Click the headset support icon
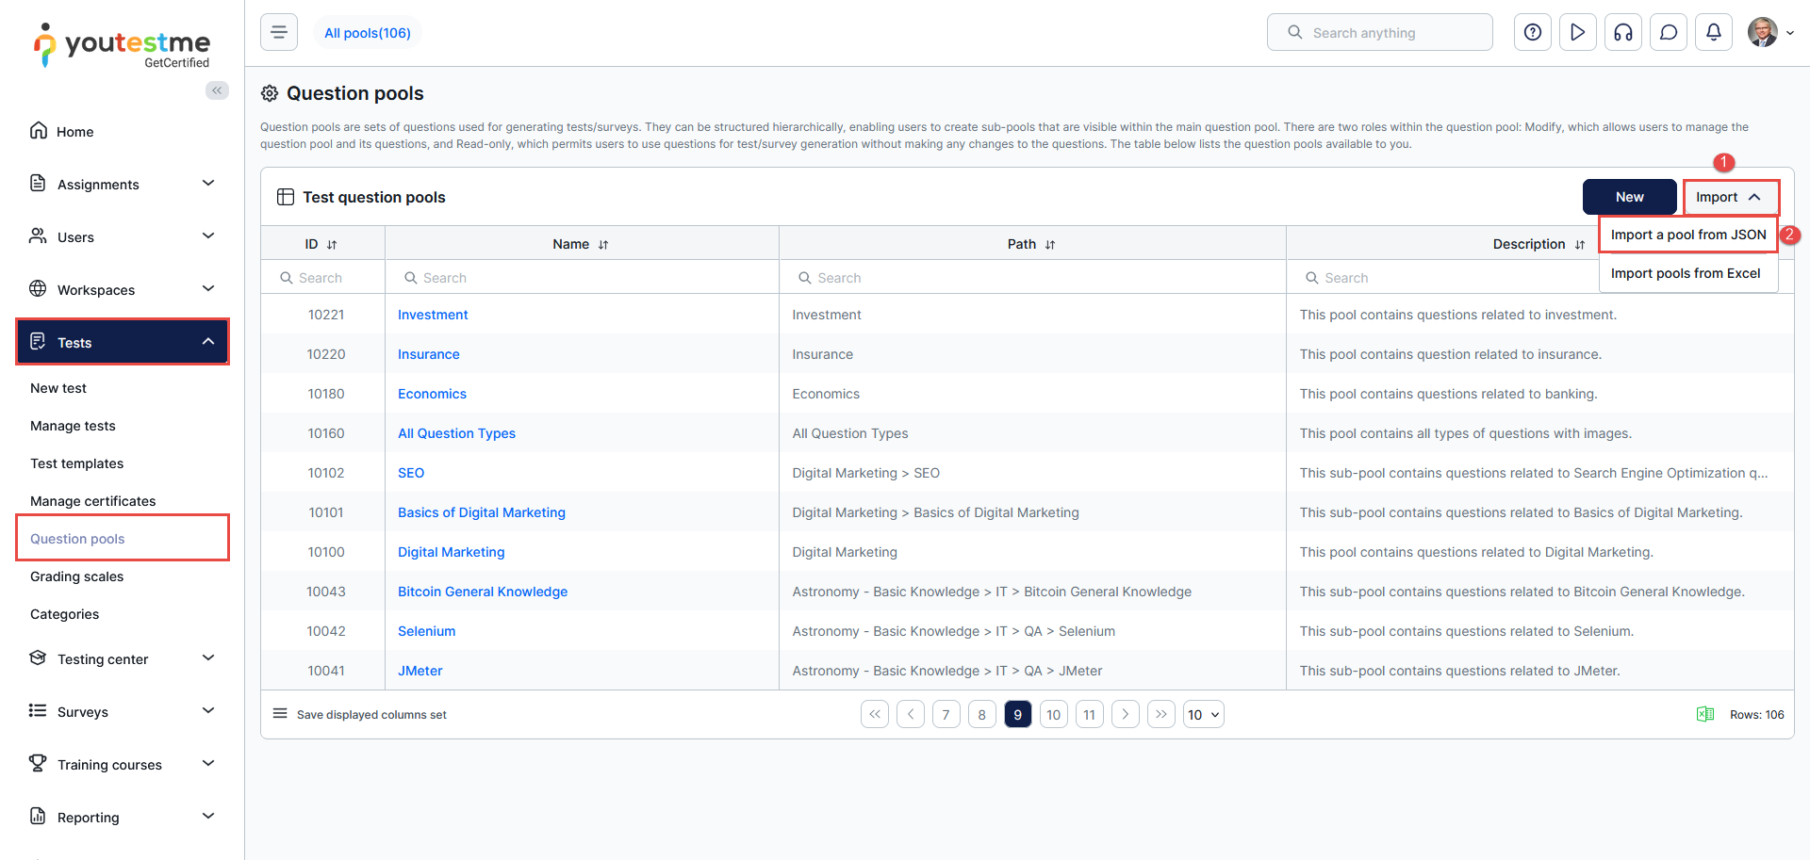 pyautogui.click(x=1622, y=33)
